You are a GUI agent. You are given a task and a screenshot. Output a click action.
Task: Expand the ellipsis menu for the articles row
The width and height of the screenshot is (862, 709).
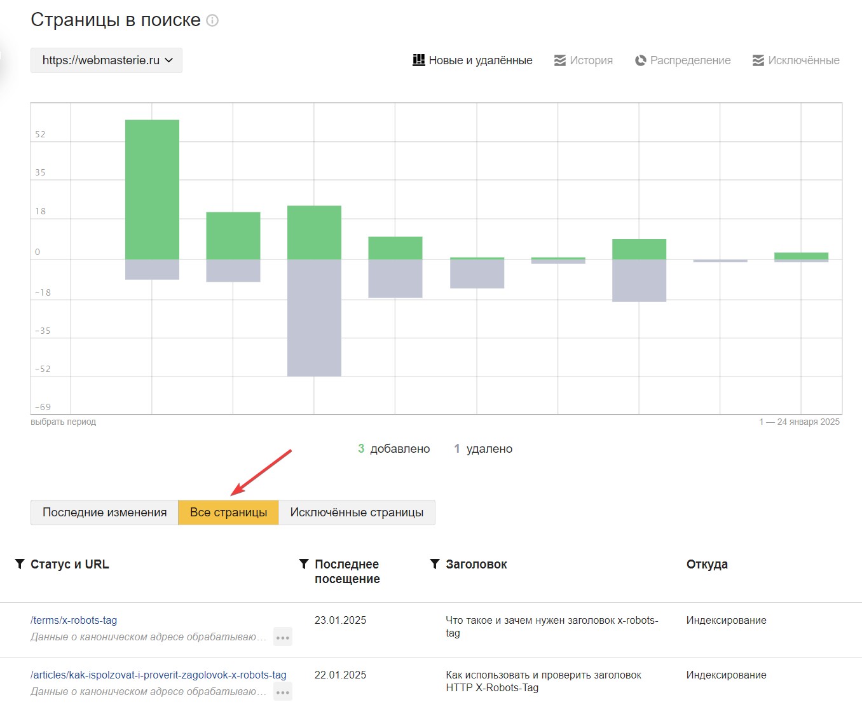[283, 692]
